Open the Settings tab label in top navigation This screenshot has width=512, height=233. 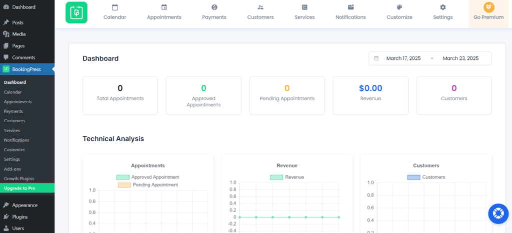443,17
